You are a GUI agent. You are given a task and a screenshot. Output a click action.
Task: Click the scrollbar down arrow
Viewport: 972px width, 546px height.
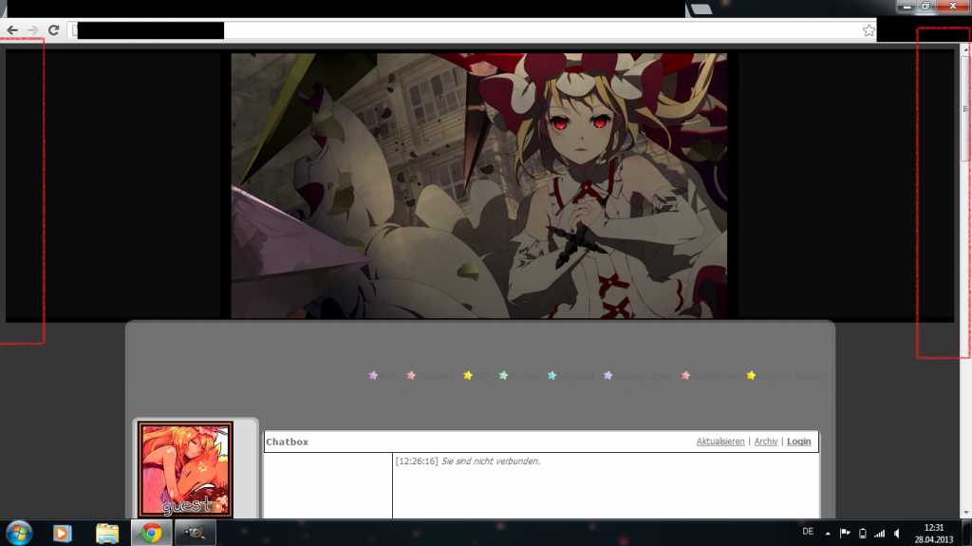(x=965, y=513)
